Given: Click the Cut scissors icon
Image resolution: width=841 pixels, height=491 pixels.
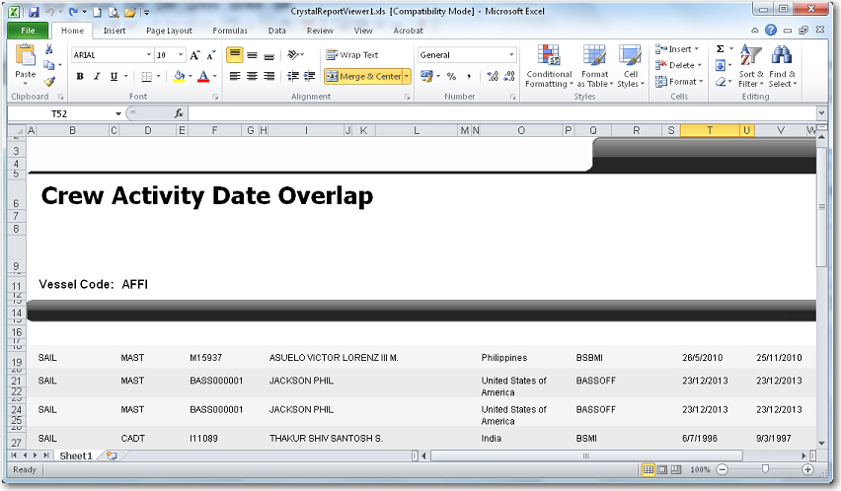Looking at the screenshot, I should pyautogui.click(x=49, y=50).
